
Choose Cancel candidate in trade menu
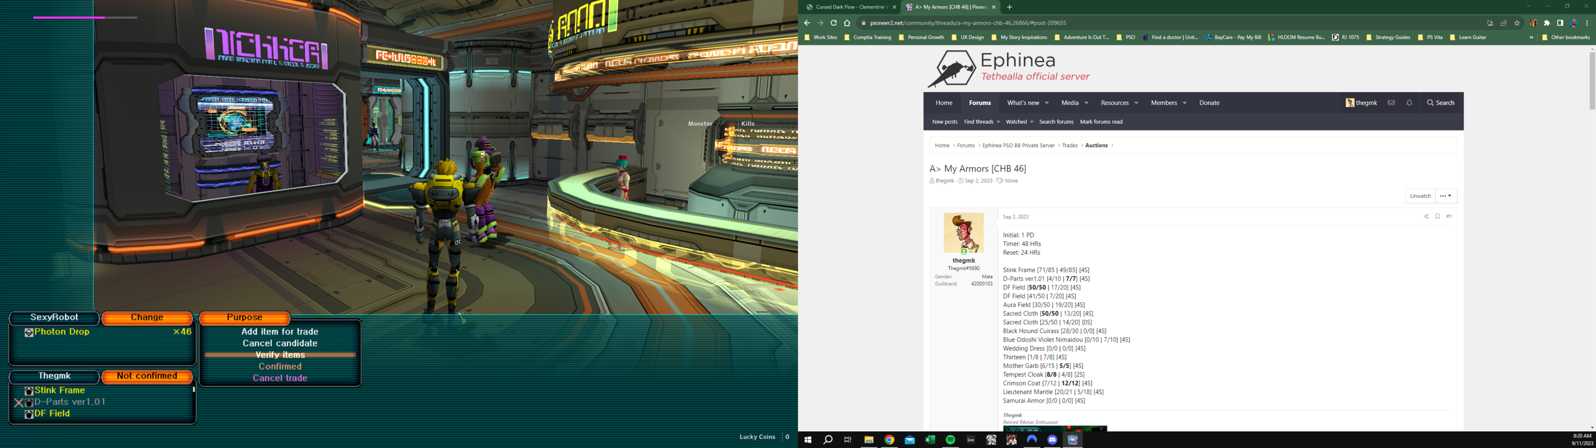point(280,343)
